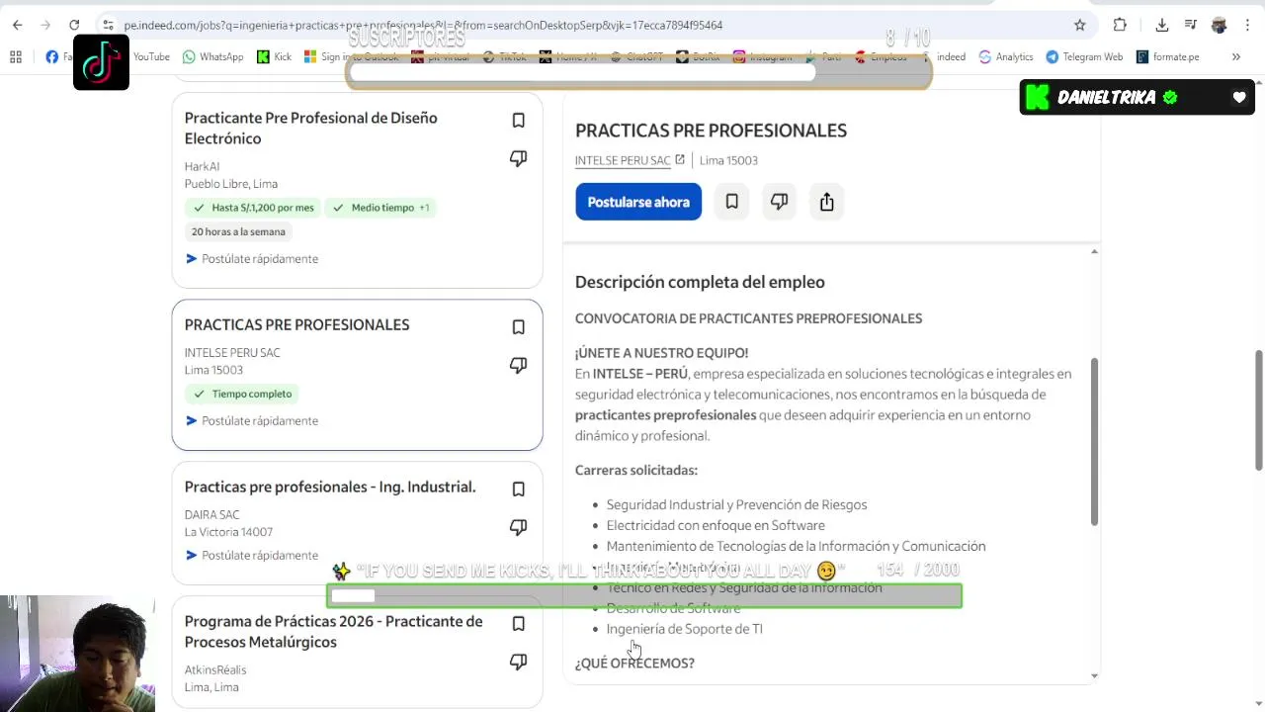Open the browser extensions puzzle icon
This screenshot has height=712, width=1265.
pos(1120,25)
